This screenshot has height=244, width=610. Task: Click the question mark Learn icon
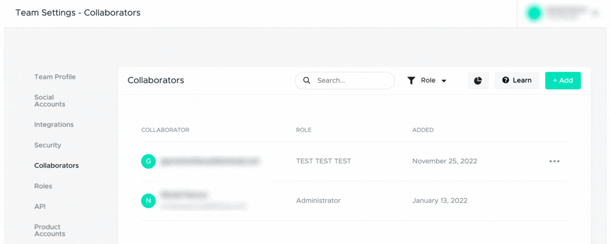(x=506, y=81)
